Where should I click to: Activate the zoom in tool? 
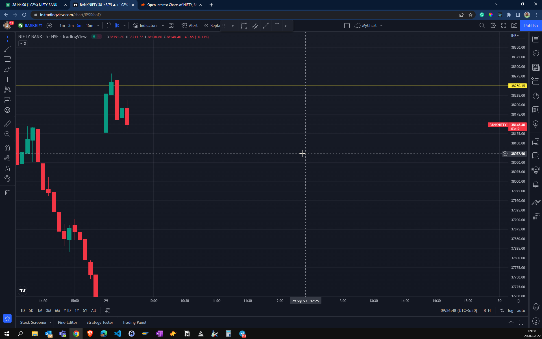[x=7, y=134]
